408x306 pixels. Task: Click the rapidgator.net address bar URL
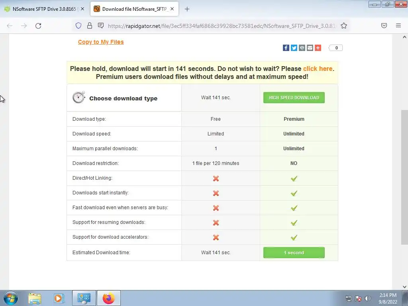click(x=221, y=26)
